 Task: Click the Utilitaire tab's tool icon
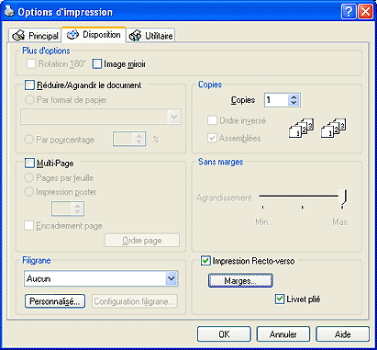pyautogui.click(x=135, y=36)
